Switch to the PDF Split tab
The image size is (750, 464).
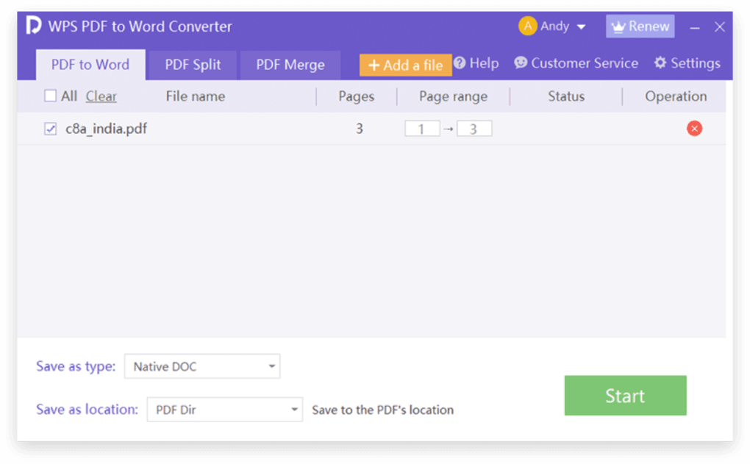193,65
